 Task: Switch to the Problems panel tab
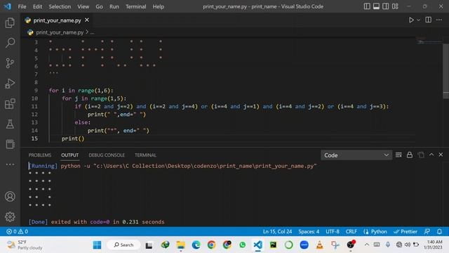tap(40, 155)
